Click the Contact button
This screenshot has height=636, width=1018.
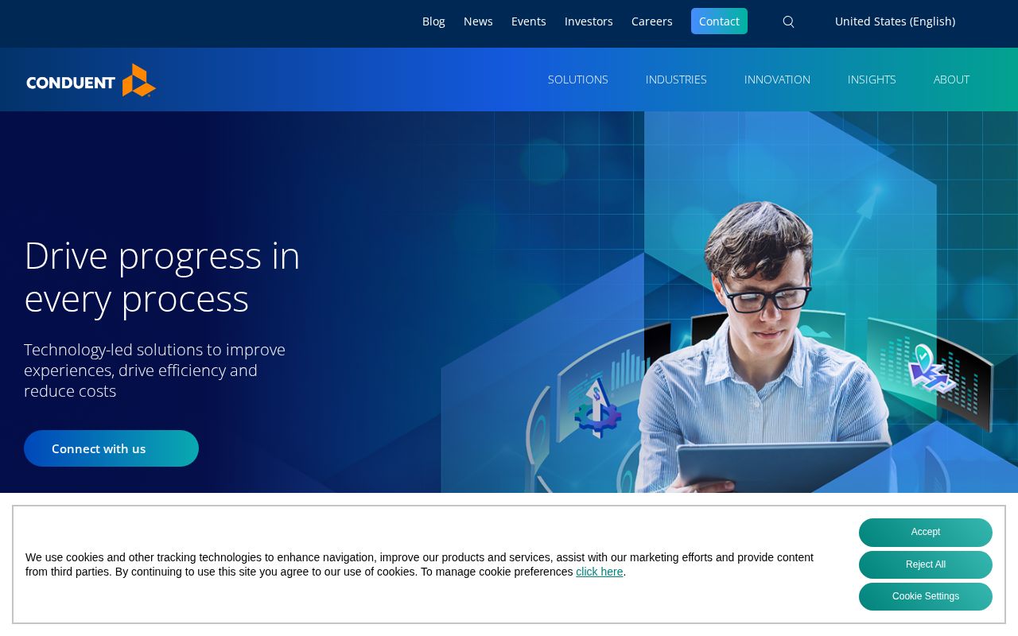(719, 21)
